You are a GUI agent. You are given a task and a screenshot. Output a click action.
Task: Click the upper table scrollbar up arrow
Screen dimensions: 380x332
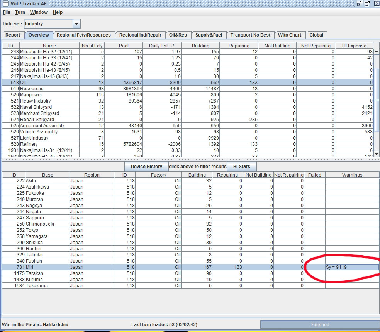377,51
